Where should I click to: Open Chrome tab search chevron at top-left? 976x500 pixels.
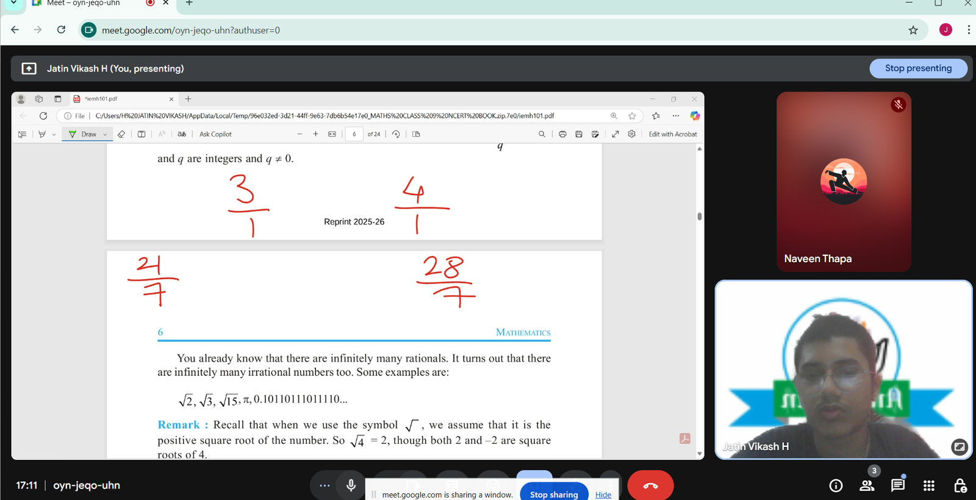pyautogui.click(x=13, y=3)
